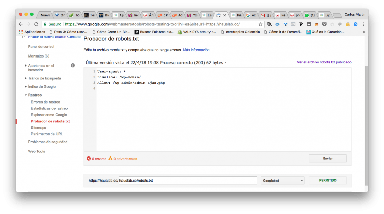The height and width of the screenshot is (214, 384).
Task: Open the Aplicaciones apps grid bookmark
Action: click(x=32, y=32)
